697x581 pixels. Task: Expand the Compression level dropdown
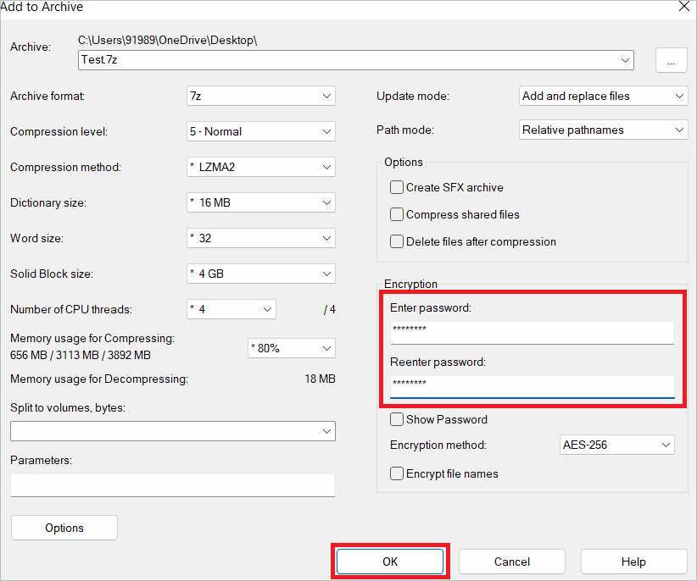click(260, 131)
